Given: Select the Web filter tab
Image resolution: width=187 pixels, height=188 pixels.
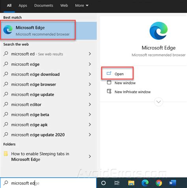Looking at the screenshot, I should click(x=64, y=6).
